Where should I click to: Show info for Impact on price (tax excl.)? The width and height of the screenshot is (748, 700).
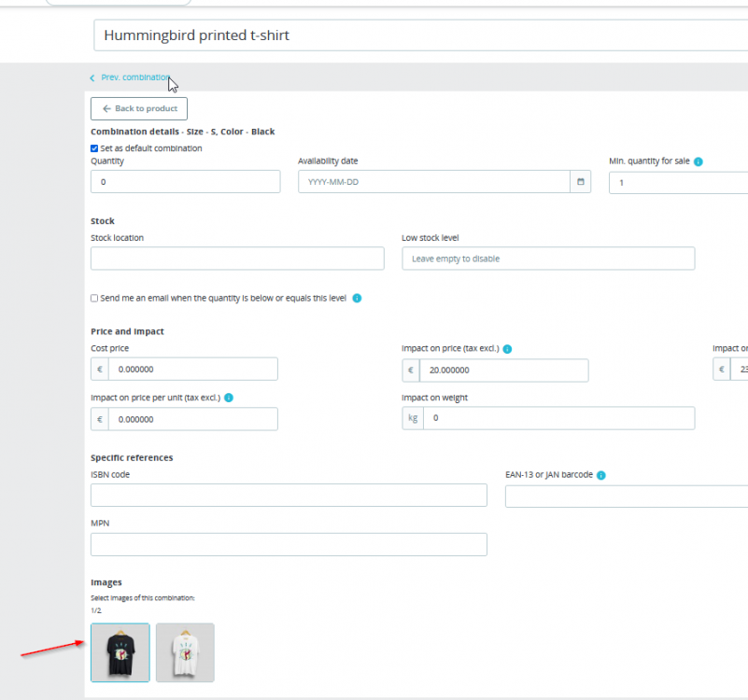[x=508, y=349]
